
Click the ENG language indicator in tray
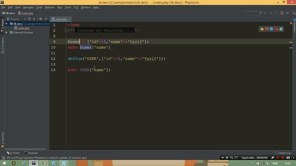[275, 163]
